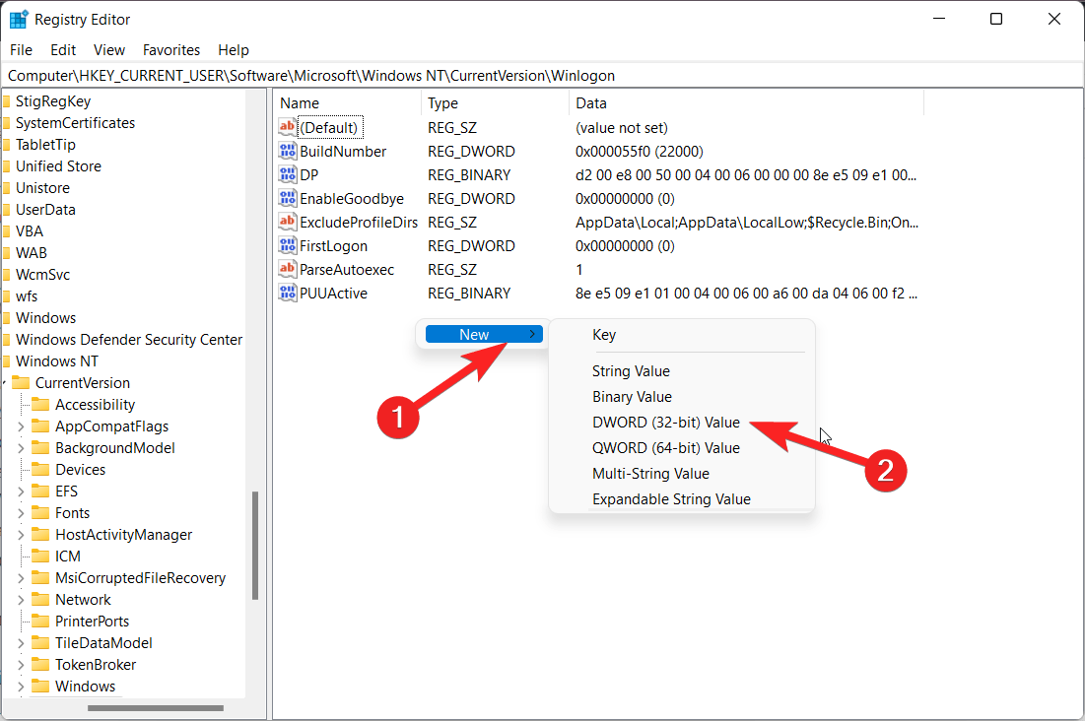Select the BuildNumber DWORD value icon
1085x721 pixels.
[x=288, y=151]
